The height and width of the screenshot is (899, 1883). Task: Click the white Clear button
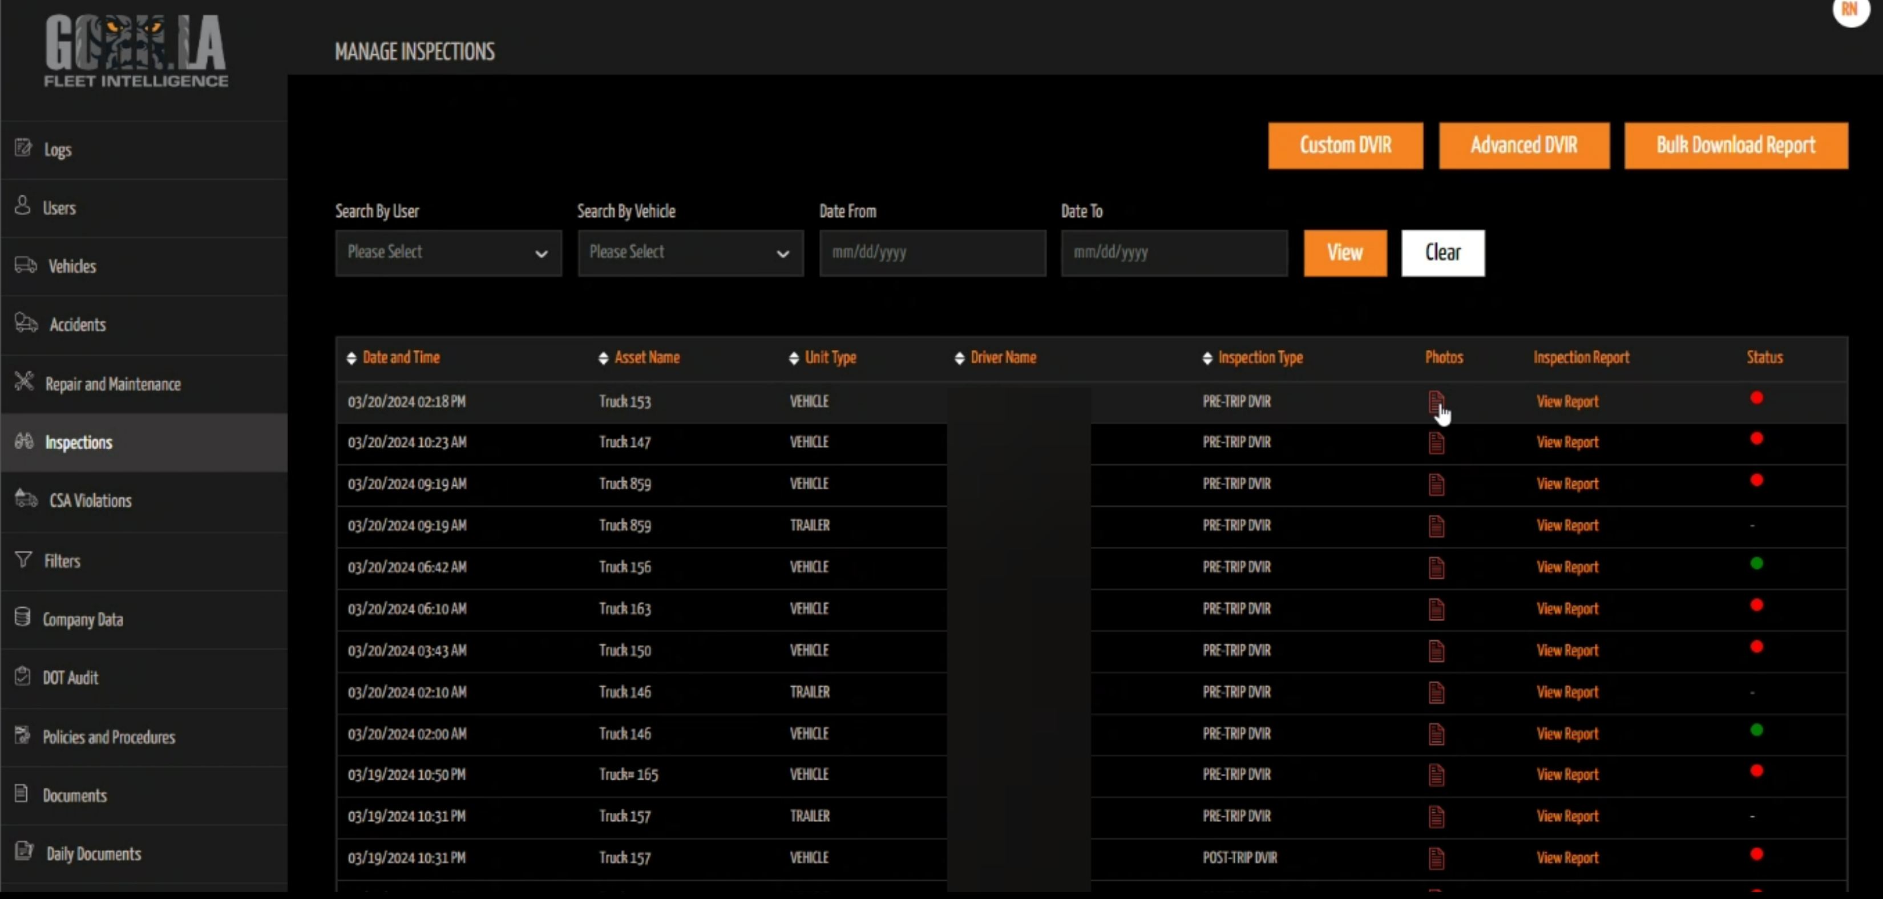[x=1442, y=253]
